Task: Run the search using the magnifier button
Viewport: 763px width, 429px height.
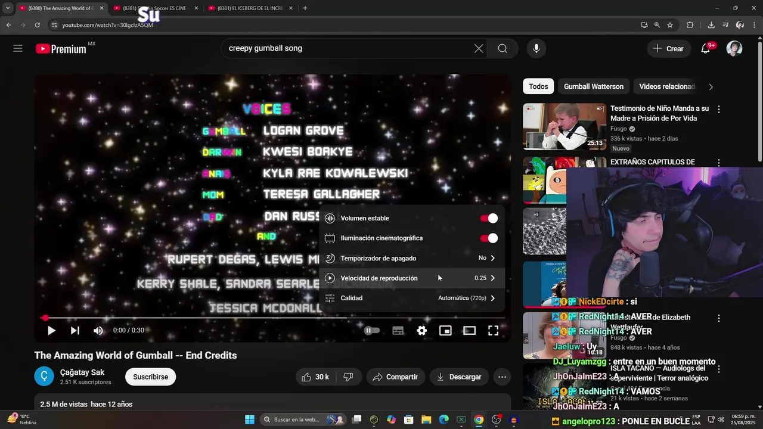Action: pos(503,48)
